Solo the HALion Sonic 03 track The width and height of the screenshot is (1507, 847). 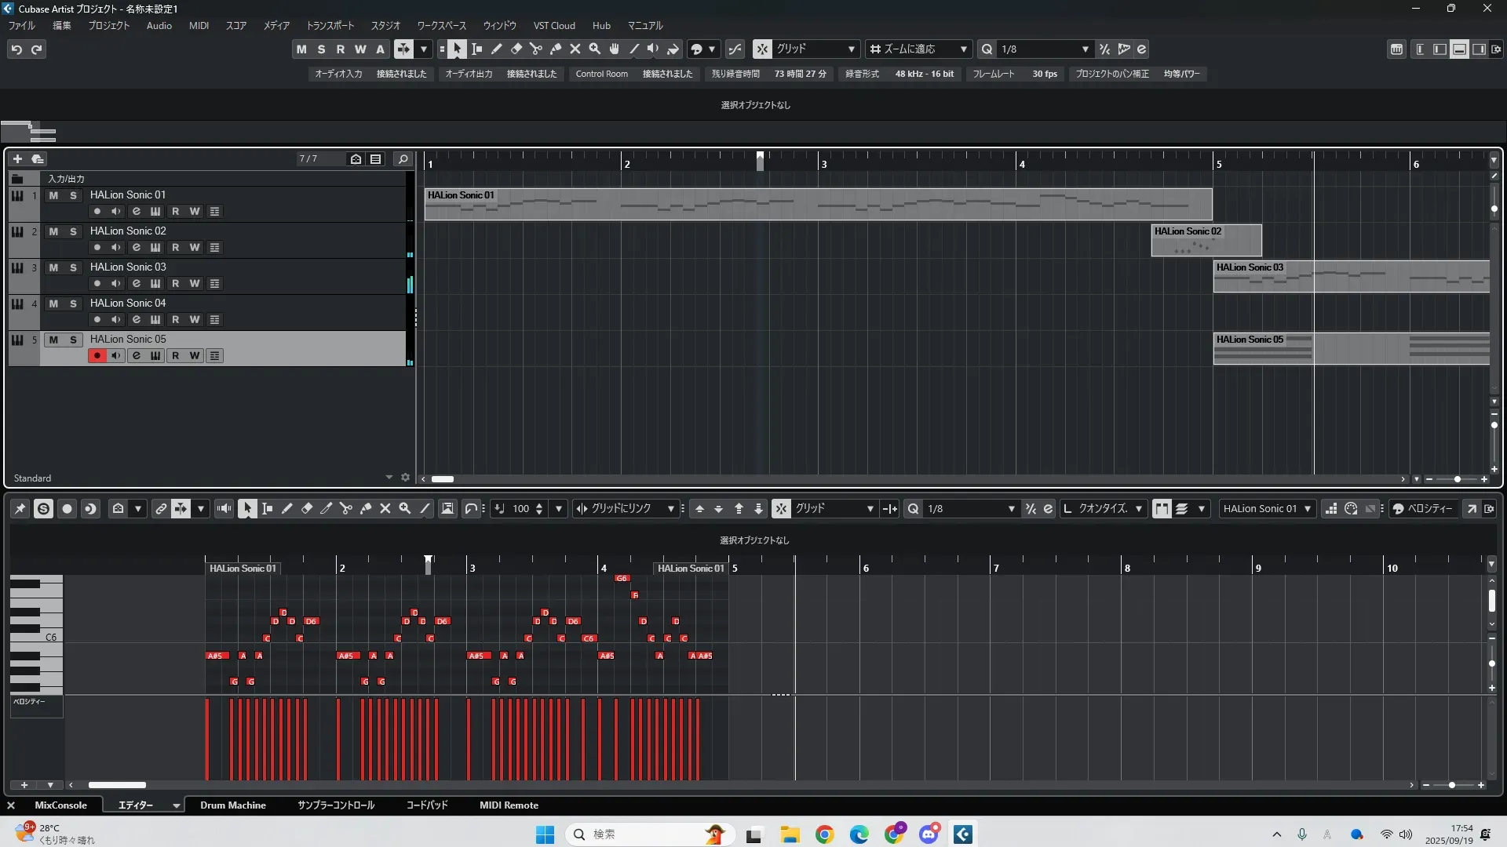[73, 267]
